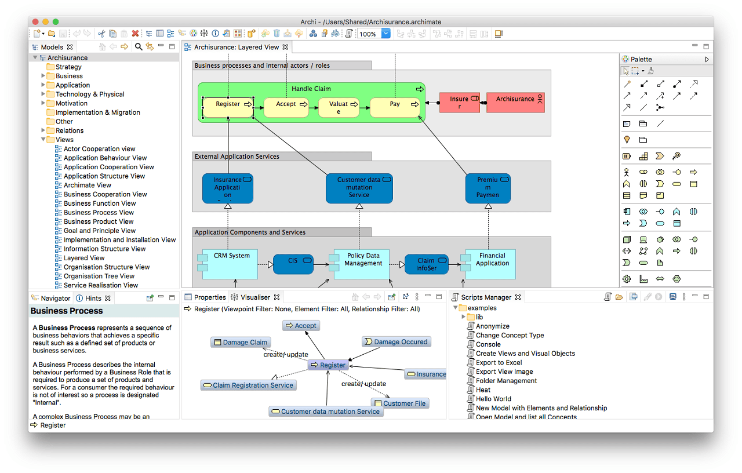Collapse the Views folder
The image size is (742, 473).
43,140
